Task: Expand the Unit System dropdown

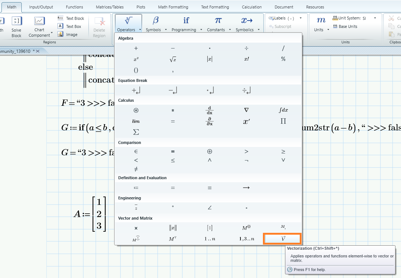Action: coord(375,17)
